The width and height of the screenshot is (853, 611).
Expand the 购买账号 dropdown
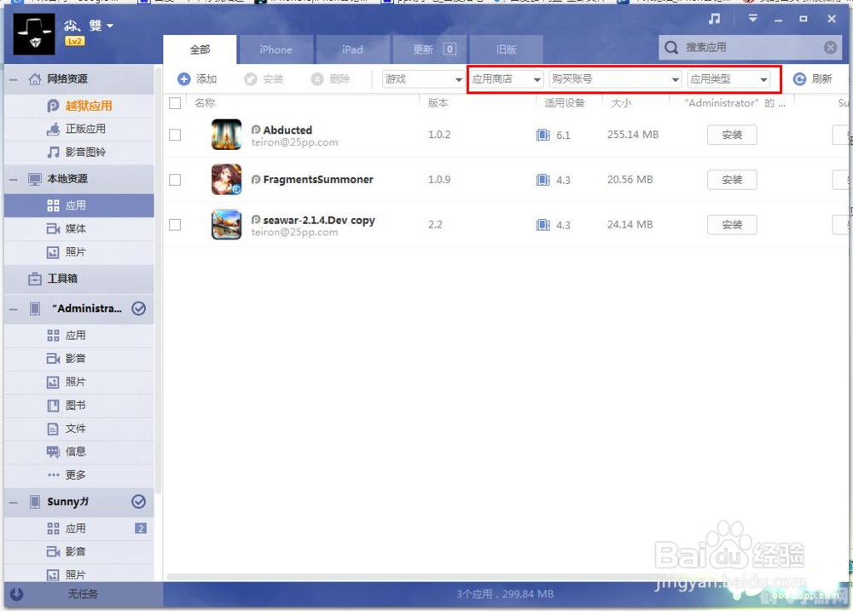pos(614,79)
